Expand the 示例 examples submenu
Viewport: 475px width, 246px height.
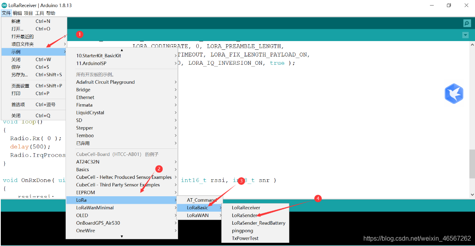[34, 52]
